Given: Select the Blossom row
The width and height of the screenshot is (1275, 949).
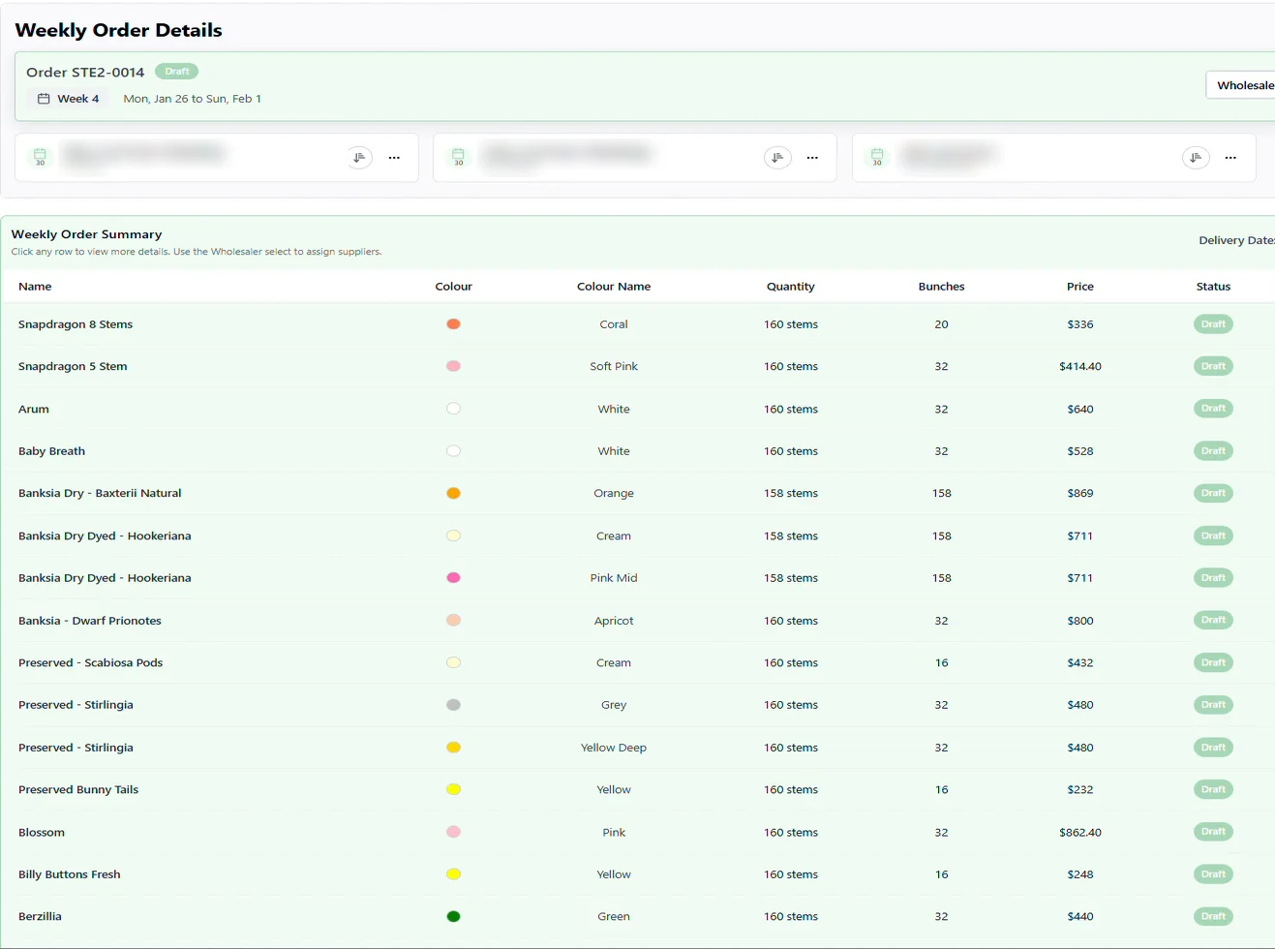Looking at the screenshot, I should (639, 832).
